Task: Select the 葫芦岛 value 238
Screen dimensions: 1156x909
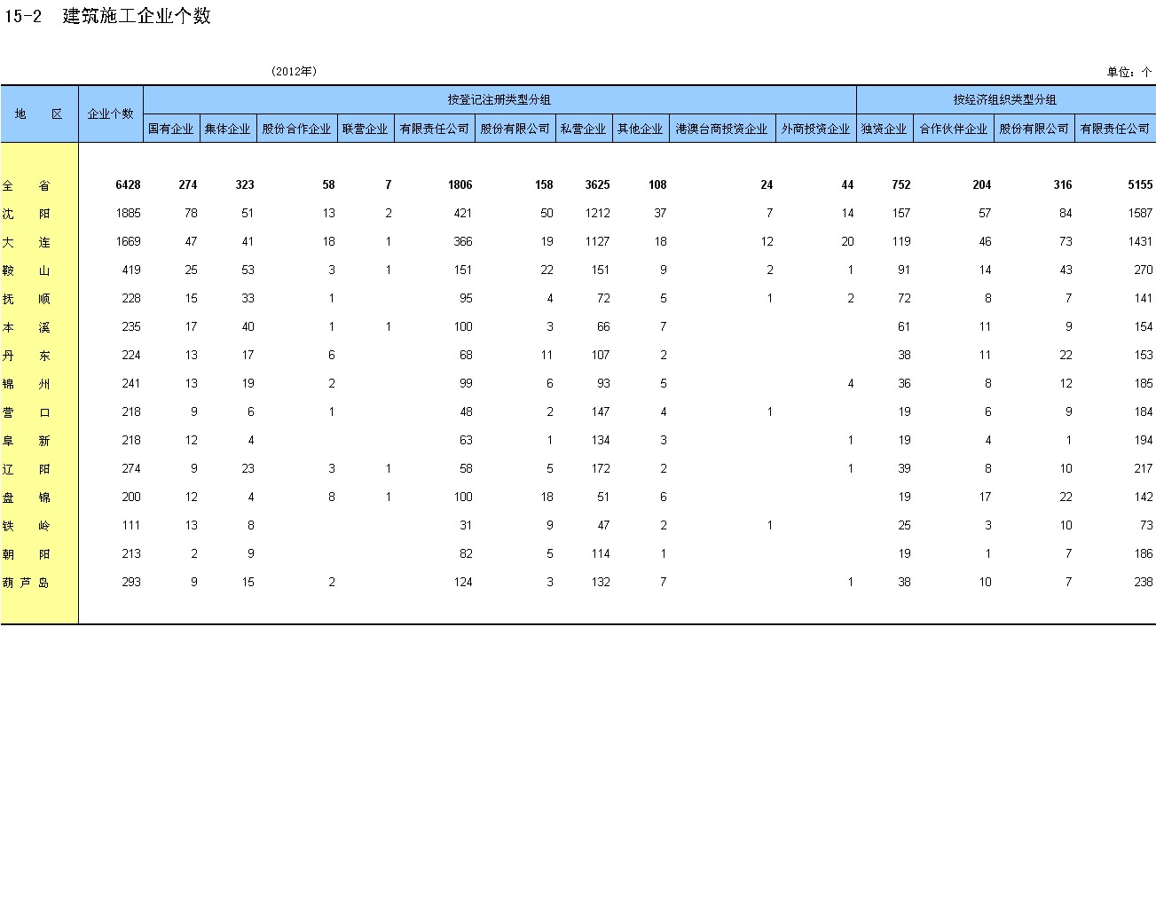Action: (x=1144, y=582)
